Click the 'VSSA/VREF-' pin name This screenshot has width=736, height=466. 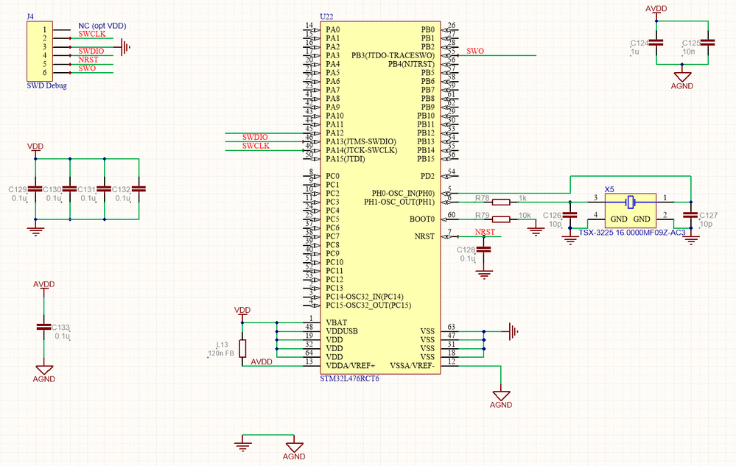(413, 366)
